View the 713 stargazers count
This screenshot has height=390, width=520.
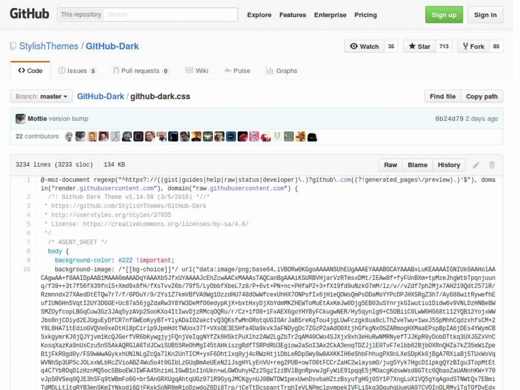[444, 46]
